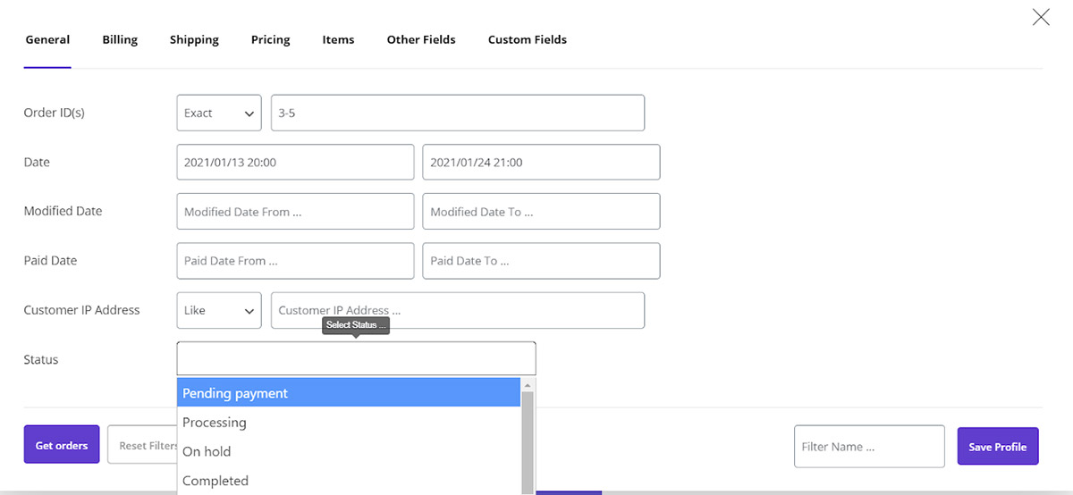Expand the Customer IP Like dropdown

(219, 311)
